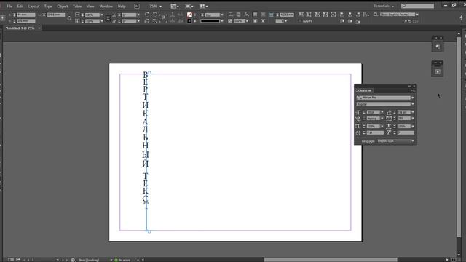Open the View Options dropdown
Viewport: 466px width, 262px height.
coord(175,7)
